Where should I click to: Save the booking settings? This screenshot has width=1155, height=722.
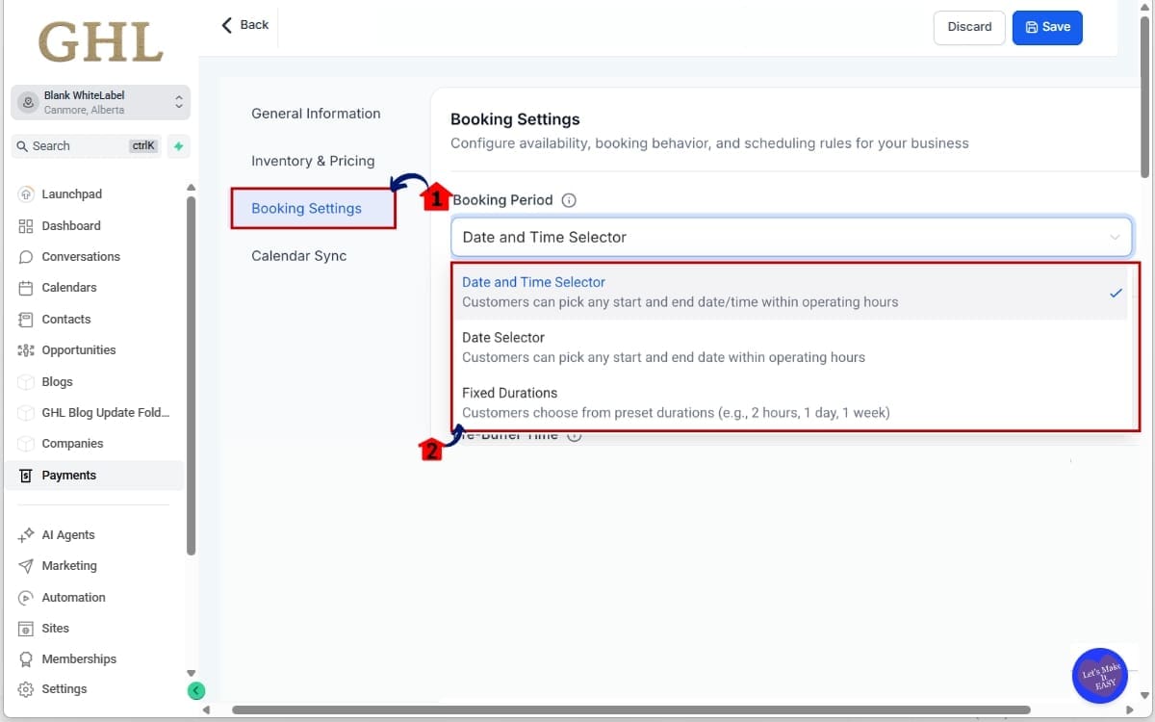coord(1047,27)
